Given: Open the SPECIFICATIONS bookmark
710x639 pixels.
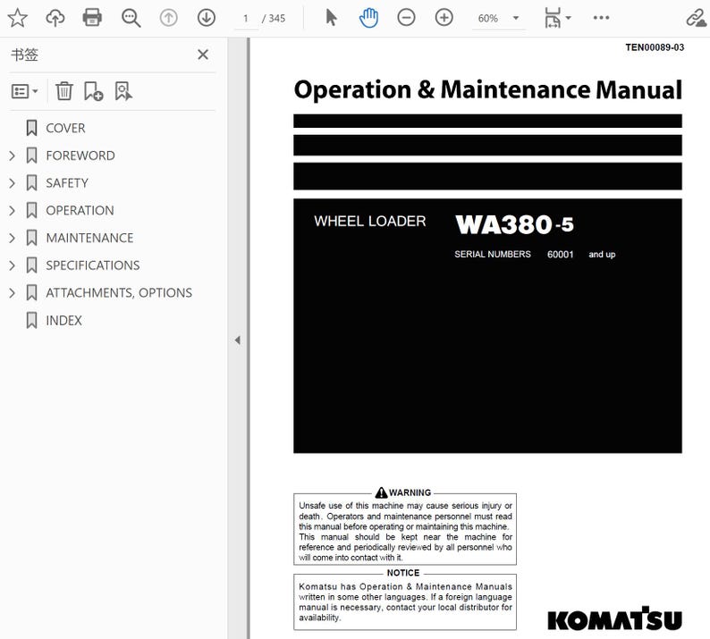Looking at the screenshot, I should tap(93, 265).
